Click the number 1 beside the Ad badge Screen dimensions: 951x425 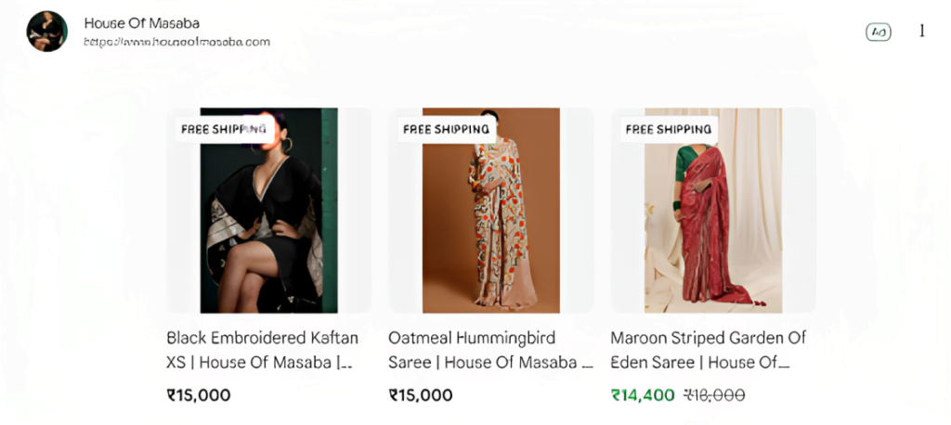922,32
